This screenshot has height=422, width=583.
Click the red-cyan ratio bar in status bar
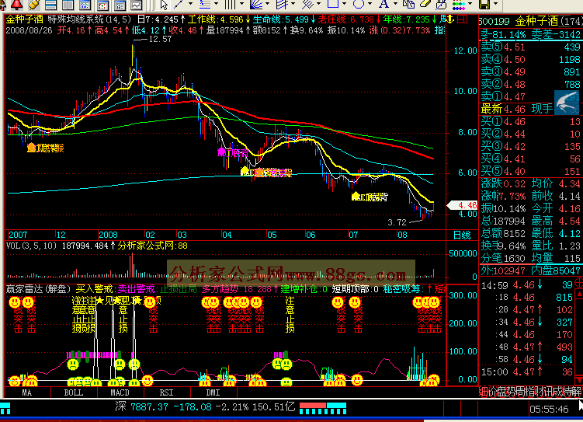[x=323, y=408]
